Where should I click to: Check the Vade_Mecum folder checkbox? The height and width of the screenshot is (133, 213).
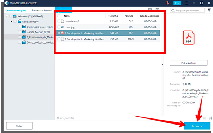(x=20, y=32)
